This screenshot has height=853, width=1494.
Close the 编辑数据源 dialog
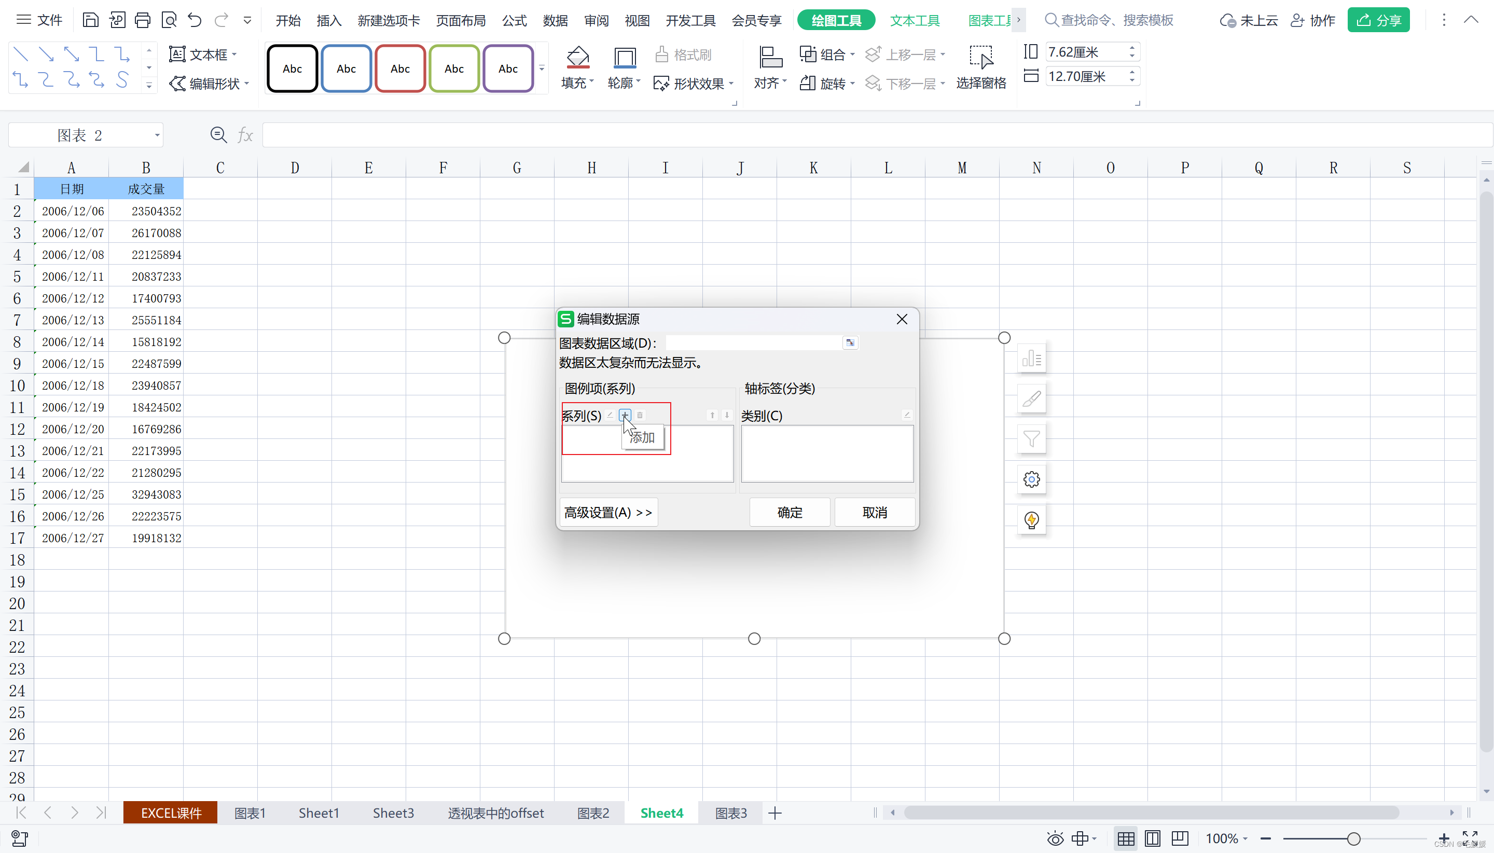click(902, 319)
